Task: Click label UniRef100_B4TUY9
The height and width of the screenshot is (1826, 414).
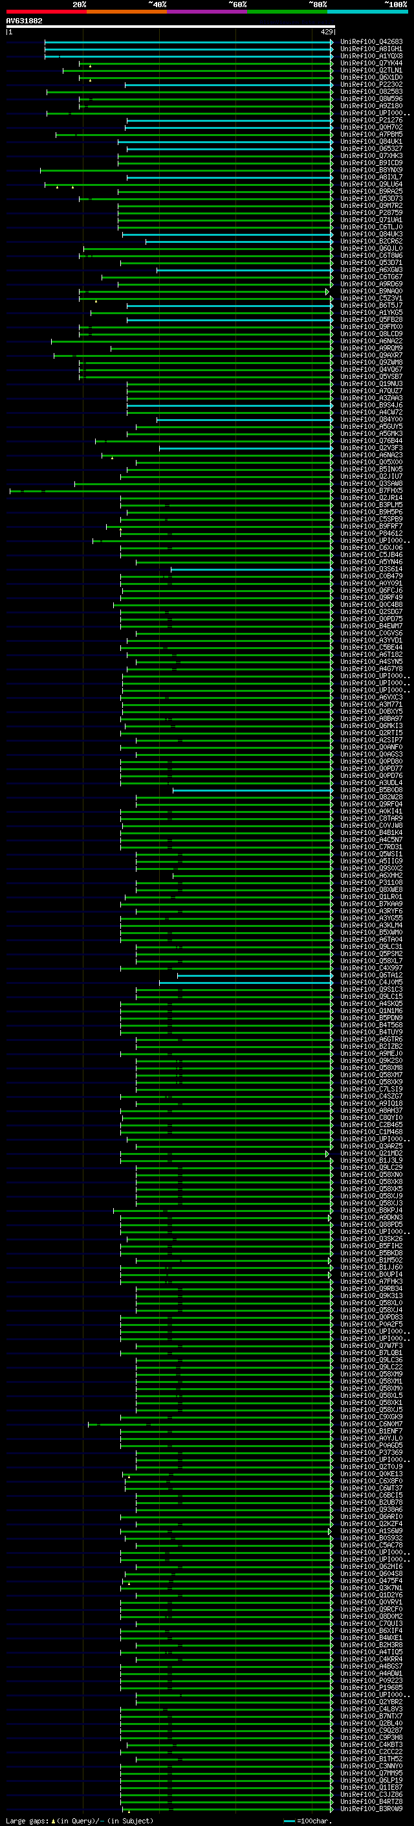Action: pos(371,1033)
